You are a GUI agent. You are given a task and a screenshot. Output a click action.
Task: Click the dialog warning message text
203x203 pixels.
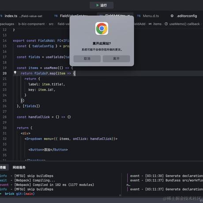(x=101, y=49)
